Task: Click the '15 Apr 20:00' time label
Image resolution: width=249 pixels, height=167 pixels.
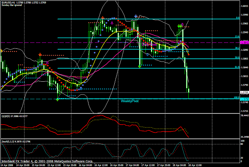Action: 70,165
